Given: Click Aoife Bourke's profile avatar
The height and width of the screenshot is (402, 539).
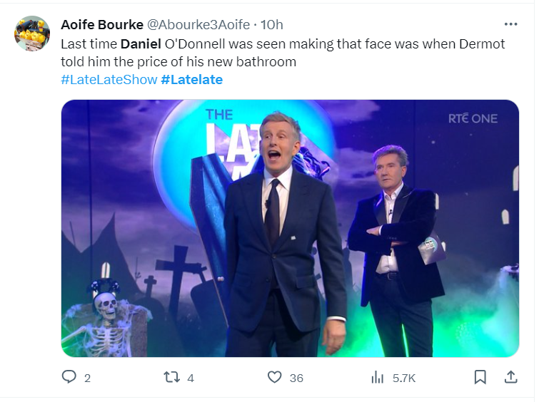Looking at the screenshot, I should tap(32, 33).
